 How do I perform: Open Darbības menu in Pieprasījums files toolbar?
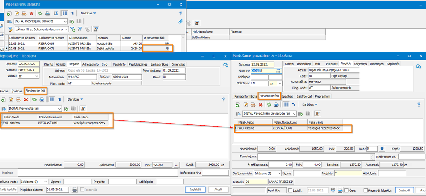(75, 99)
